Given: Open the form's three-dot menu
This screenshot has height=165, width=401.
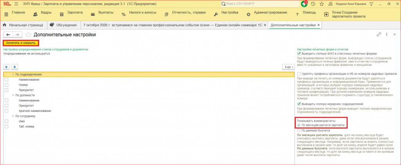Looking at the screenshot, I should [x=387, y=34].
